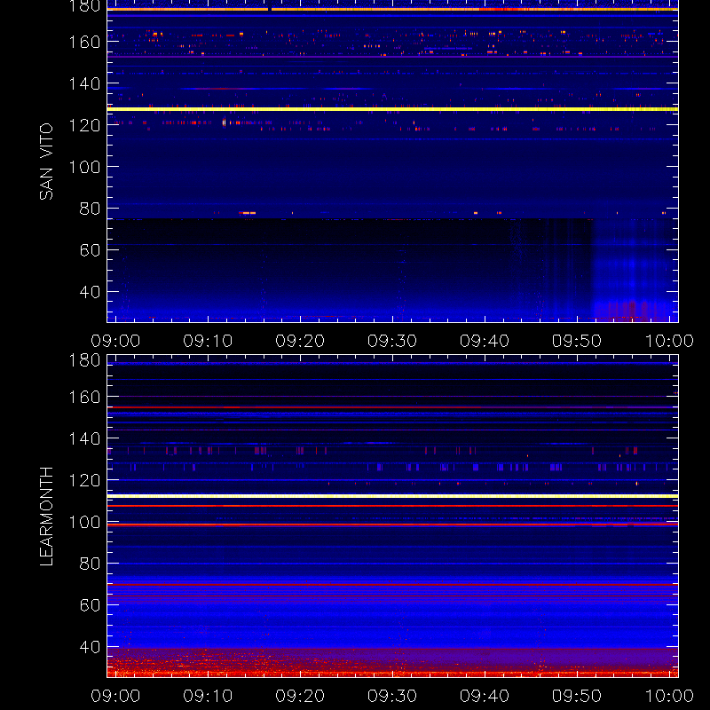Click the orange band at the top of the SAN VITO plot
The width and height of the screenshot is (710, 710).
[392, 9]
